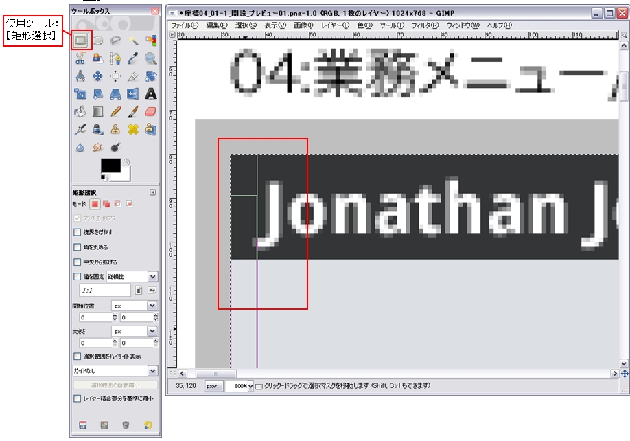Check the 中央から拡げる option
630x441 pixels.
pyautogui.click(x=77, y=262)
